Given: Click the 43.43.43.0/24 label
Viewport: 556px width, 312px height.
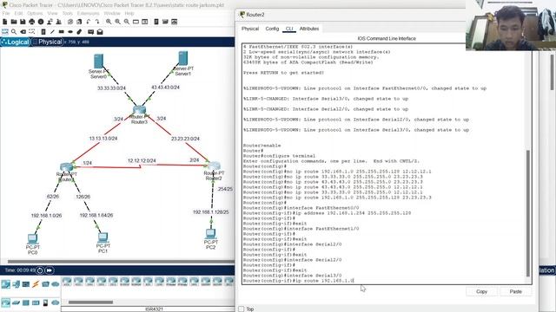Looking at the screenshot, I should pos(165,88).
